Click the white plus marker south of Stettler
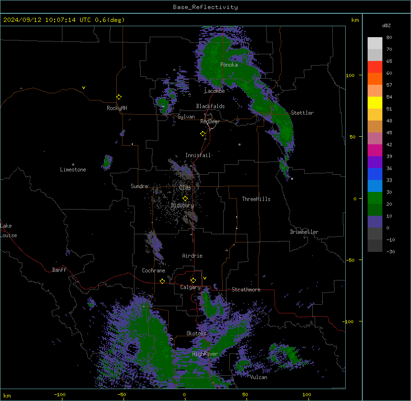 click(x=292, y=179)
